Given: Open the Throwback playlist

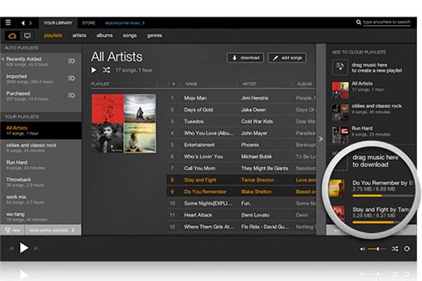Looking at the screenshot, I should 41,182.
